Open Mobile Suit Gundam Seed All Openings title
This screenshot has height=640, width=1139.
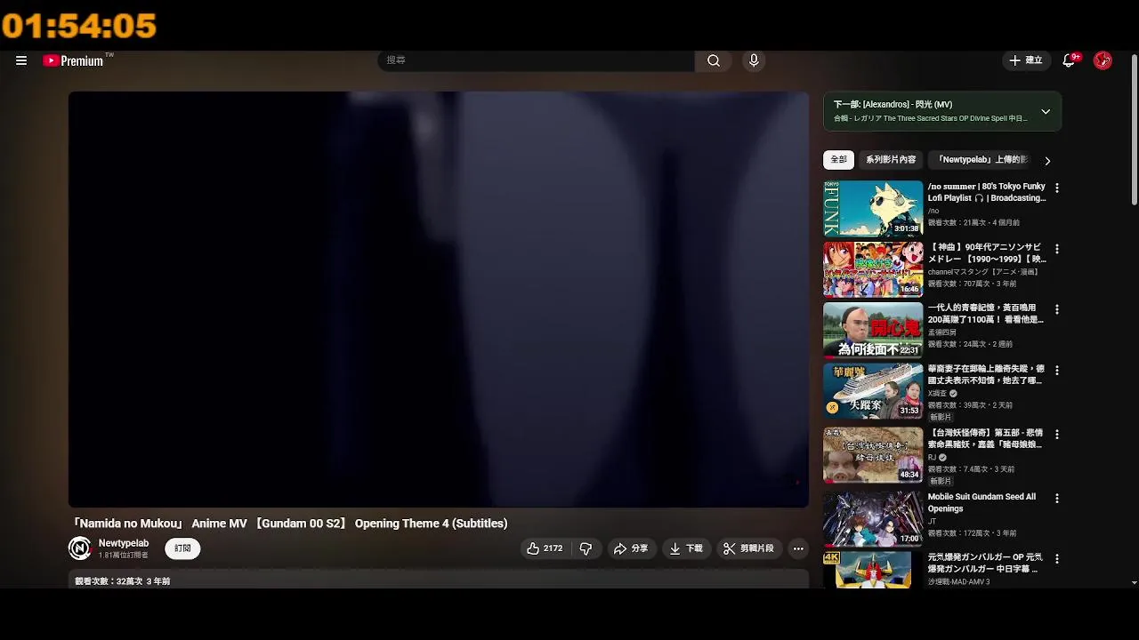981,502
